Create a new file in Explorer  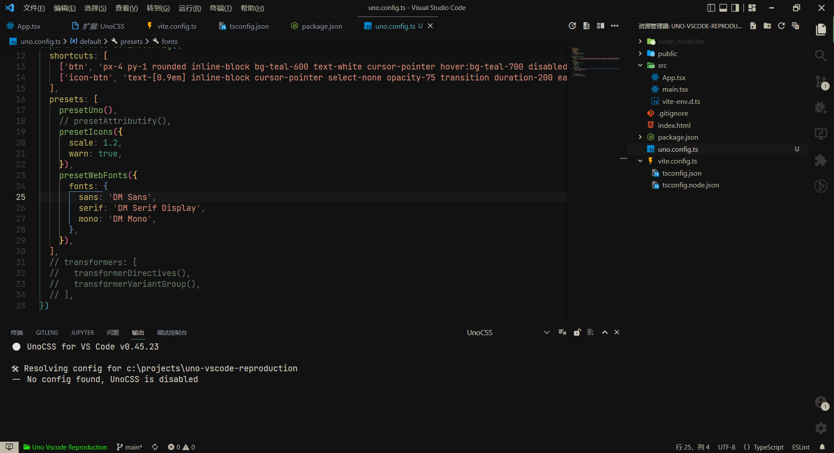point(753,26)
